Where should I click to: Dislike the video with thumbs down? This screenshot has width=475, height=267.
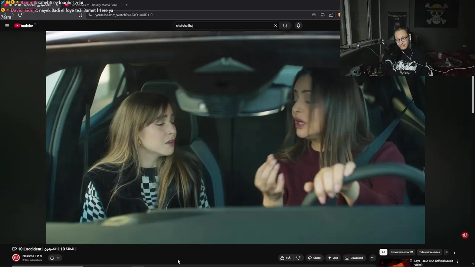point(298,258)
